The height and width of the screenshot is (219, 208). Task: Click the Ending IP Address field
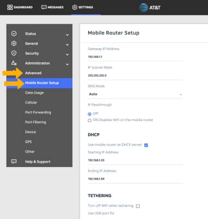tap(135, 179)
